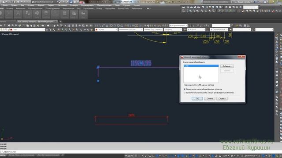Select the Pan hand tool in the toolbar

tap(55, 25)
